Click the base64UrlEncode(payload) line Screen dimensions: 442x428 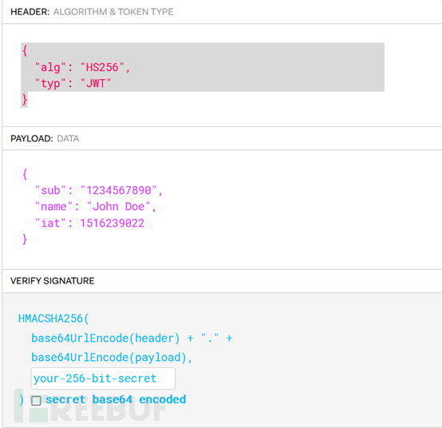tap(112, 358)
